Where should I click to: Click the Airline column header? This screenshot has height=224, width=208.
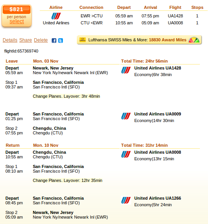[56, 7]
